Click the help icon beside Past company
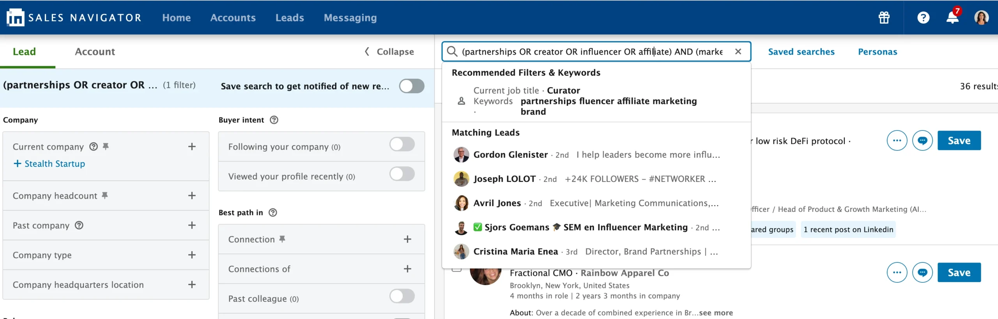The image size is (998, 319). 79,225
